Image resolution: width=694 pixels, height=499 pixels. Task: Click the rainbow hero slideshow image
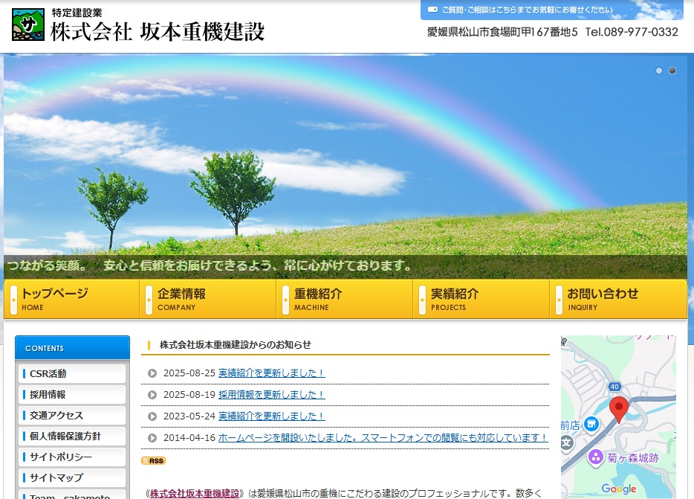point(345,164)
